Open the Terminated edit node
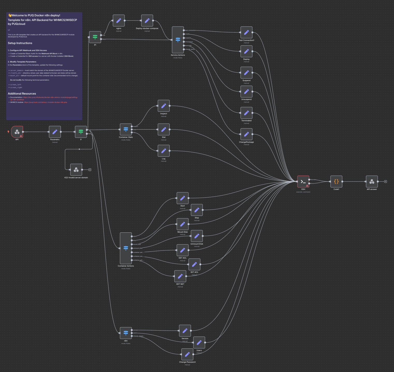Image resolution: width=394 pixels, height=372 pixels. tap(246, 113)
